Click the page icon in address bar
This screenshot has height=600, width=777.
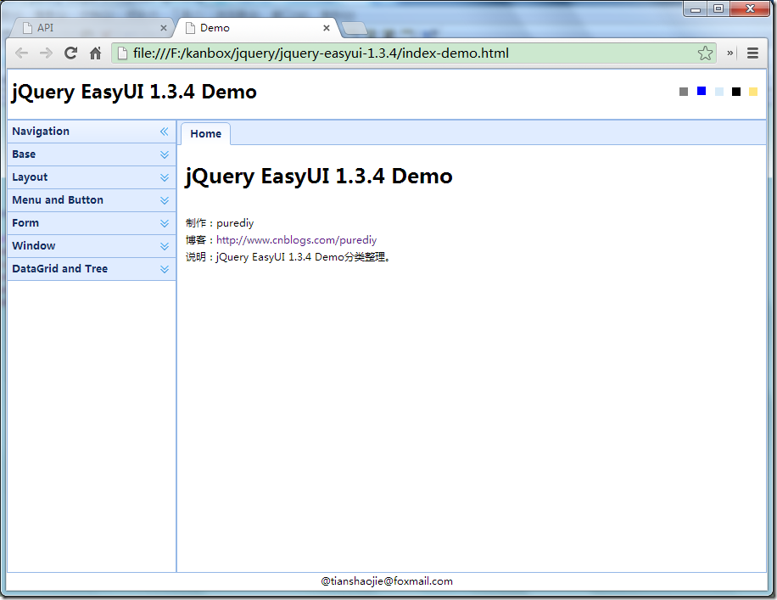click(122, 53)
